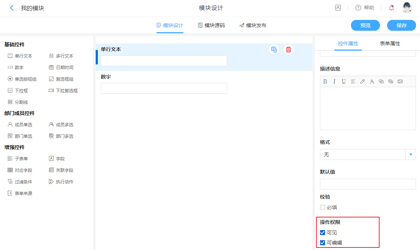Switch to the 表单属性 tab
The image size is (420, 250).
pyautogui.click(x=390, y=43)
